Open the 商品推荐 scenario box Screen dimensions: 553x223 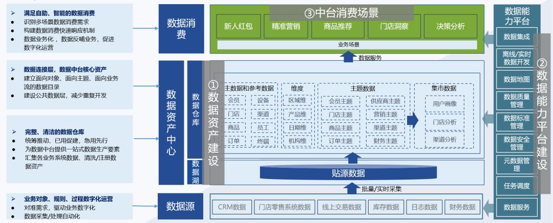point(338,27)
